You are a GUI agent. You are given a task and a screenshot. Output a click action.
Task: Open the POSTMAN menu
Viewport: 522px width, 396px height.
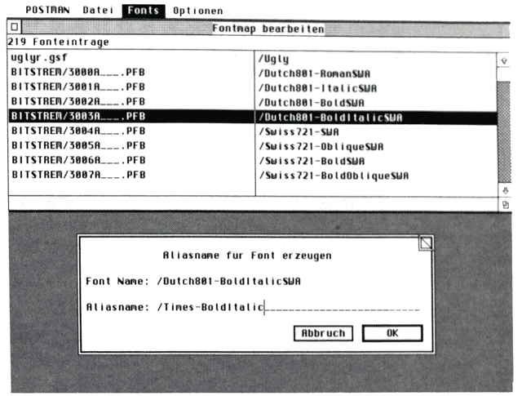pos(47,11)
